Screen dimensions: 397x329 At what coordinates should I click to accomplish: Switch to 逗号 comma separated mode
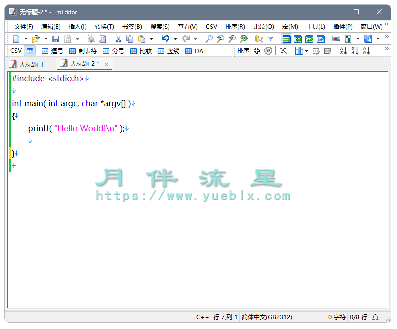pyautogui.click(x=52, y=51)
